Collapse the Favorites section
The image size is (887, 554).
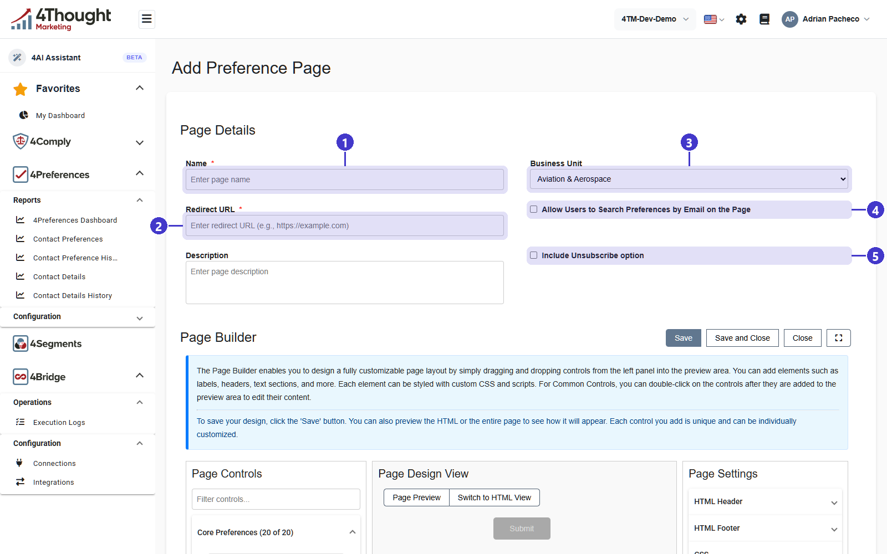coord(140,88)
